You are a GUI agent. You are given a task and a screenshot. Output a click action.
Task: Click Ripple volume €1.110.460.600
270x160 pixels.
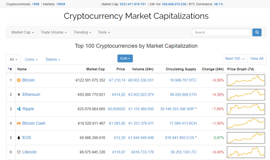point(141,109)
